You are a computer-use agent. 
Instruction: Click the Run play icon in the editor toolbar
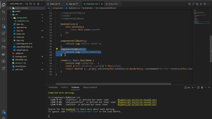pyautogui.click(x=201, y=4)
